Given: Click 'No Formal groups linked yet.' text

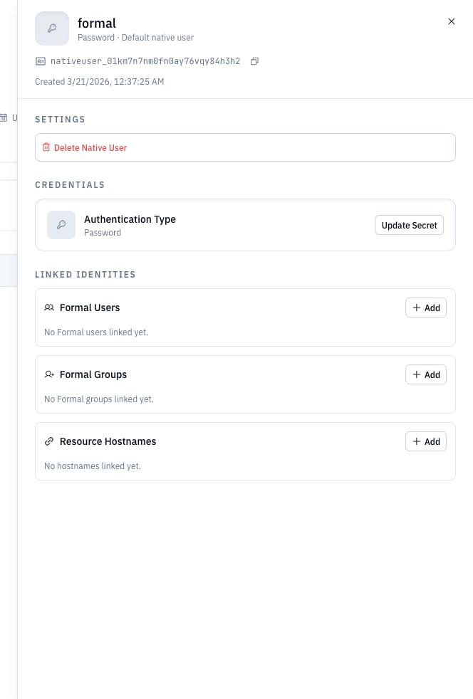Looking at the screenshot, I should click(99, 399).
